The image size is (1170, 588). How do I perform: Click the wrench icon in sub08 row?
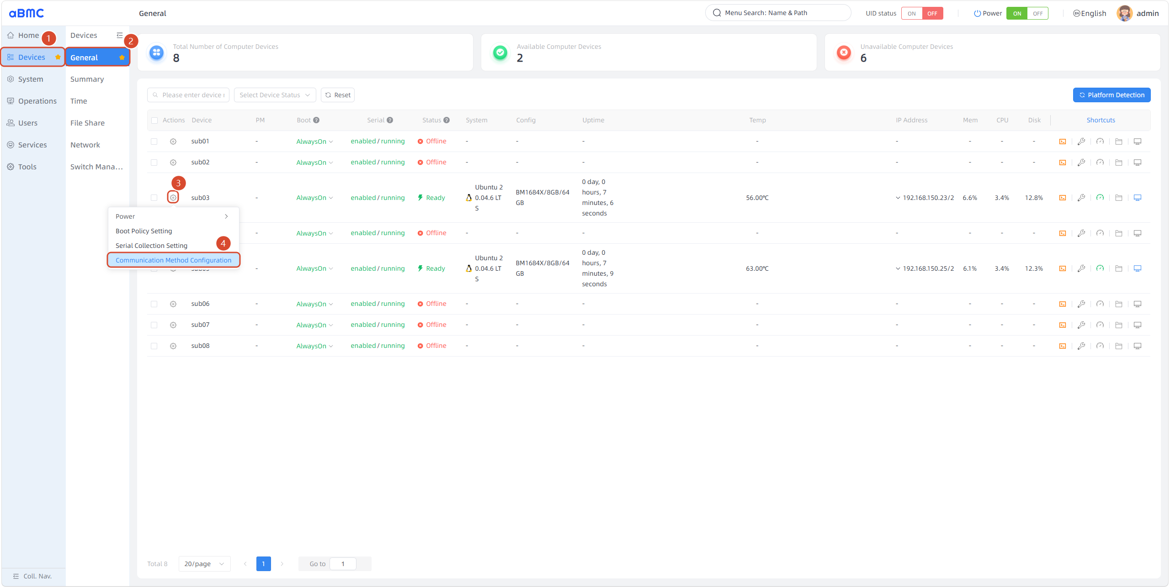coord(1081,346)
